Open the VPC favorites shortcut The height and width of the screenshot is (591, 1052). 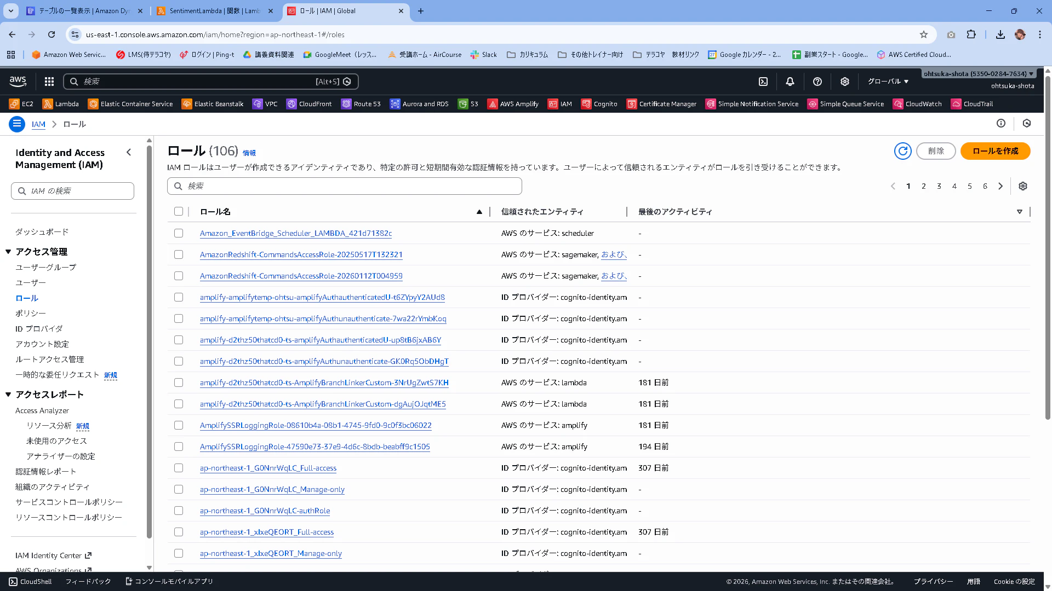tap(265, 104)
